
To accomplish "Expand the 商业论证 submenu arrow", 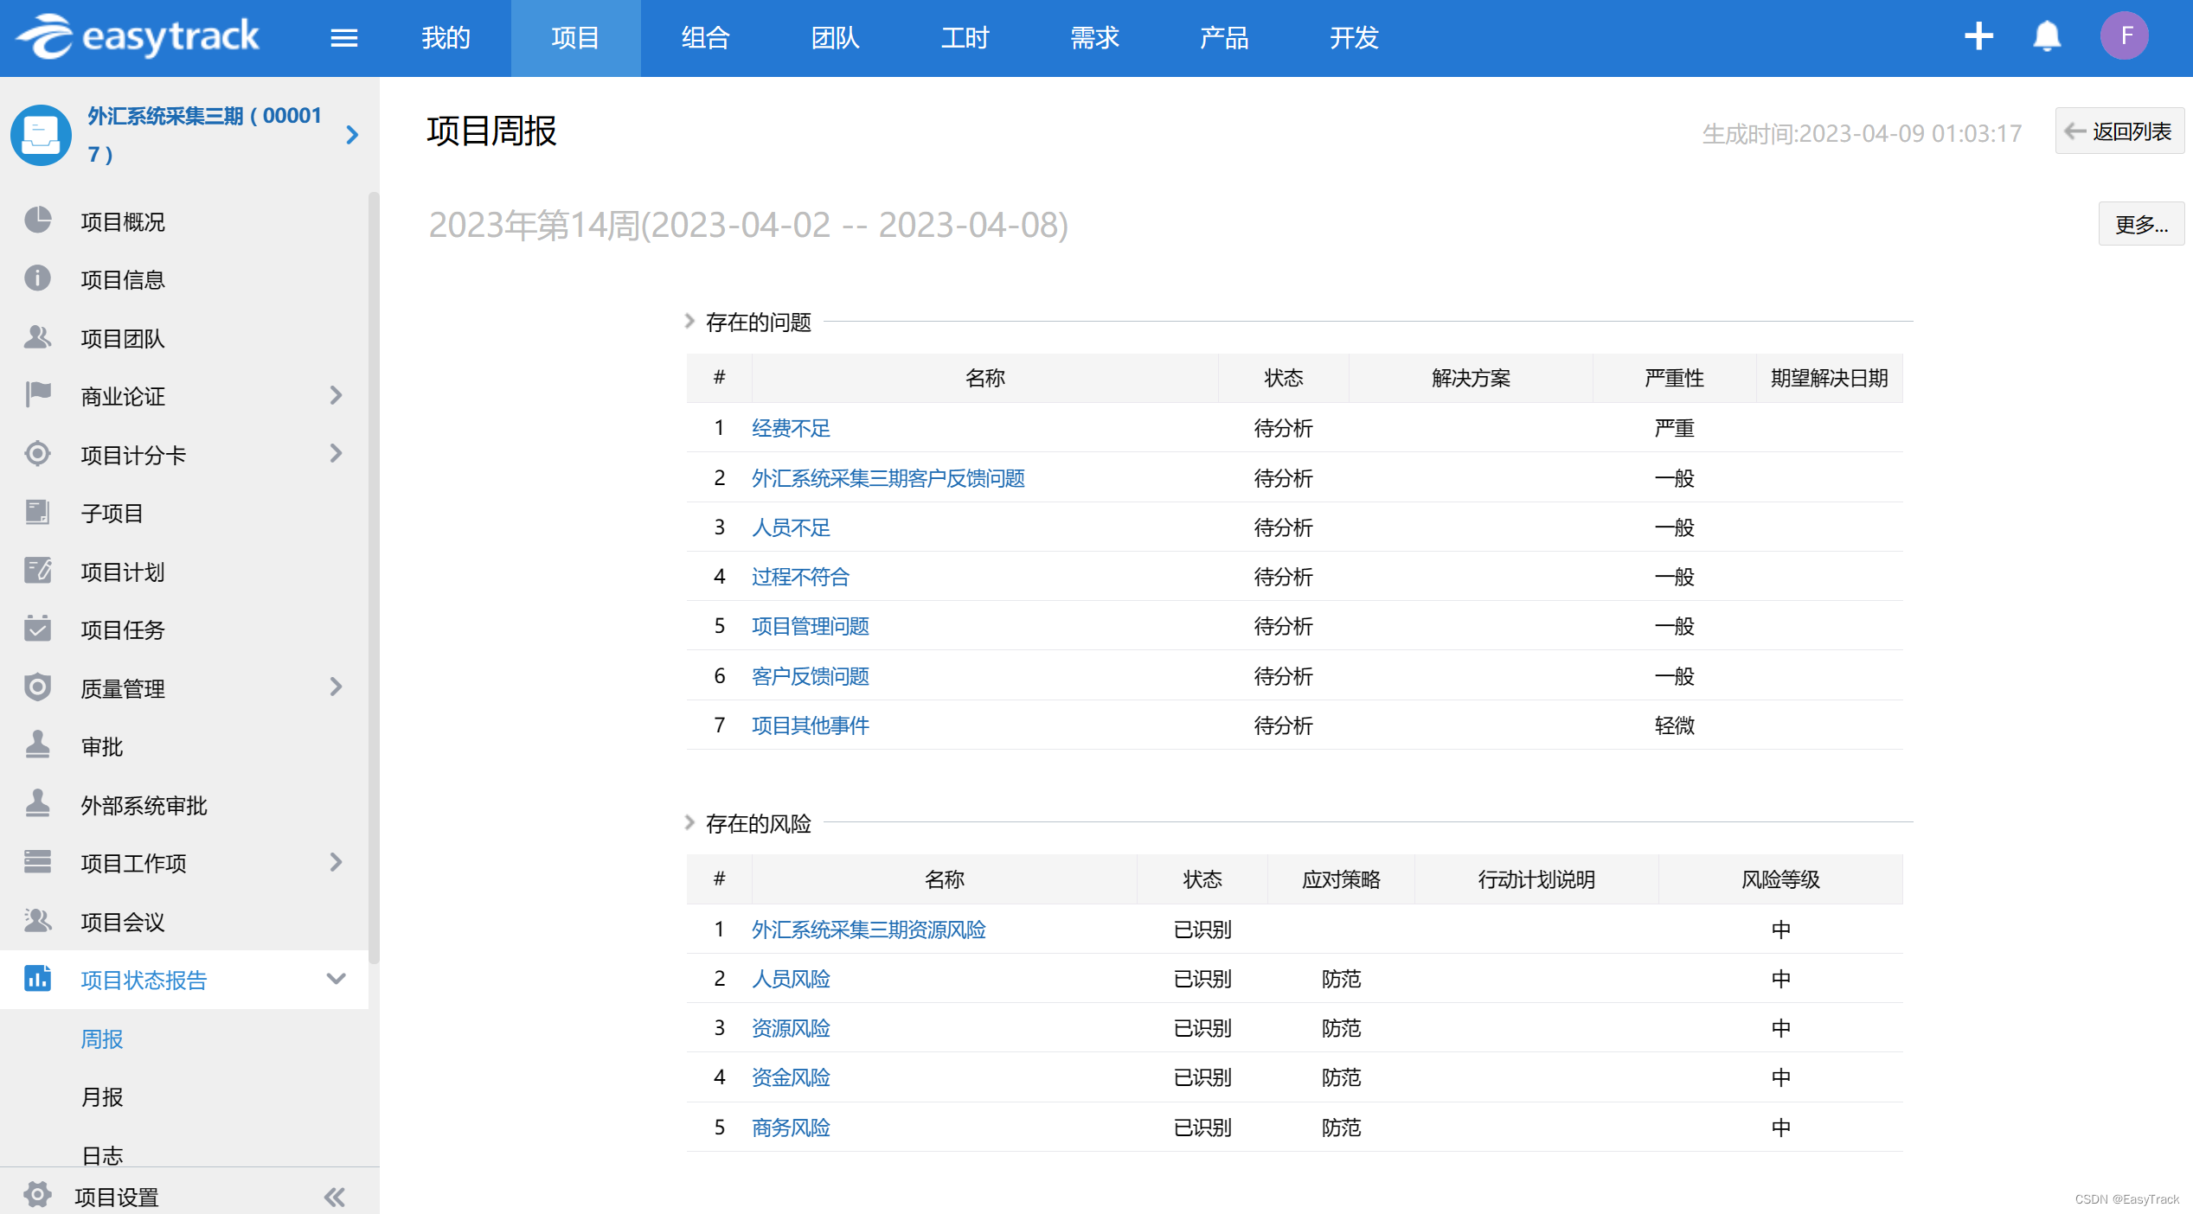I will tap(337, 395).
